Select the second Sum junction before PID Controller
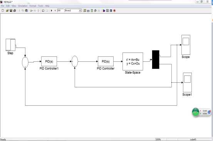The width and height of the screenshot is (213, 141). (x=75, y=61)
